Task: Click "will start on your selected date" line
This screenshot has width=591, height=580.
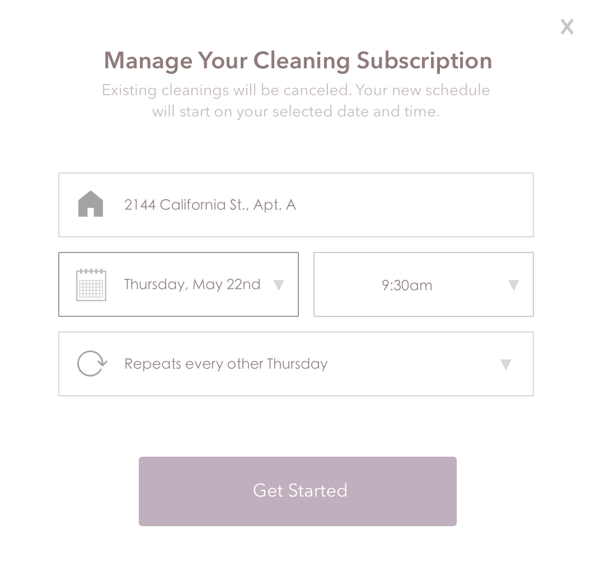Action: pos(295,111)
